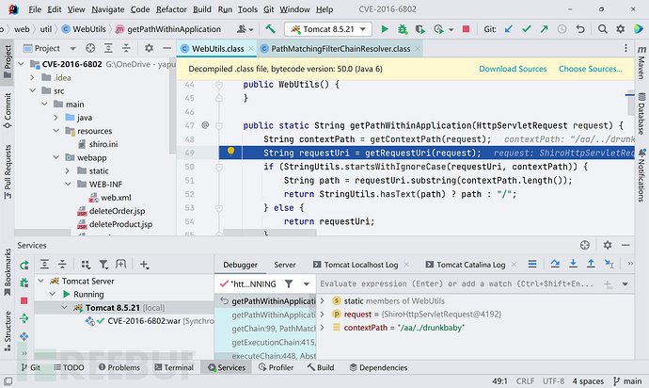
Task: Show Git history clock icon
Action: click(562, 29)
